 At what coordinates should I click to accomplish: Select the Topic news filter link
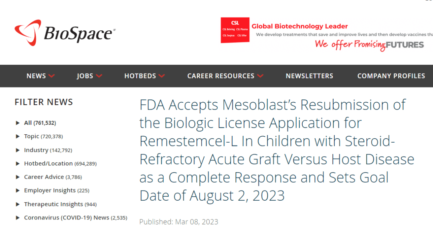(x=32, y=136)
